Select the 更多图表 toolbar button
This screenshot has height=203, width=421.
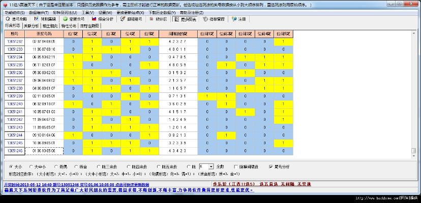(x=185, y=19)
